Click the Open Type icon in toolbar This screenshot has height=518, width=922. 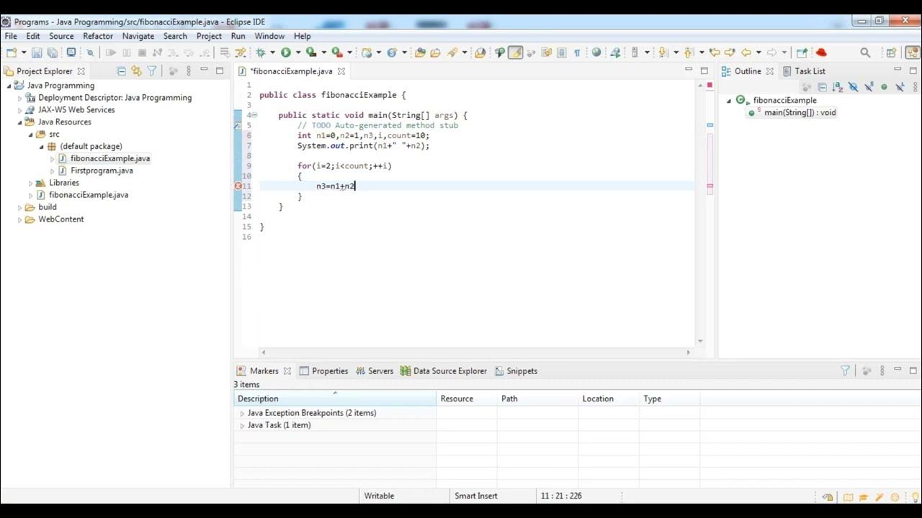[420, 53]
